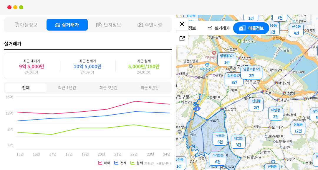Viewport: 318px width, 170px height.
Task: Click the 이대목동 hospital marker icon
Action: [x=214, y=52]
